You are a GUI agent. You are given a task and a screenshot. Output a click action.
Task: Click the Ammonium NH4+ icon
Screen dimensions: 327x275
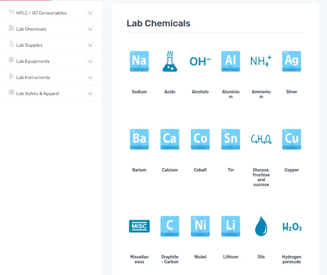(261, 61)
